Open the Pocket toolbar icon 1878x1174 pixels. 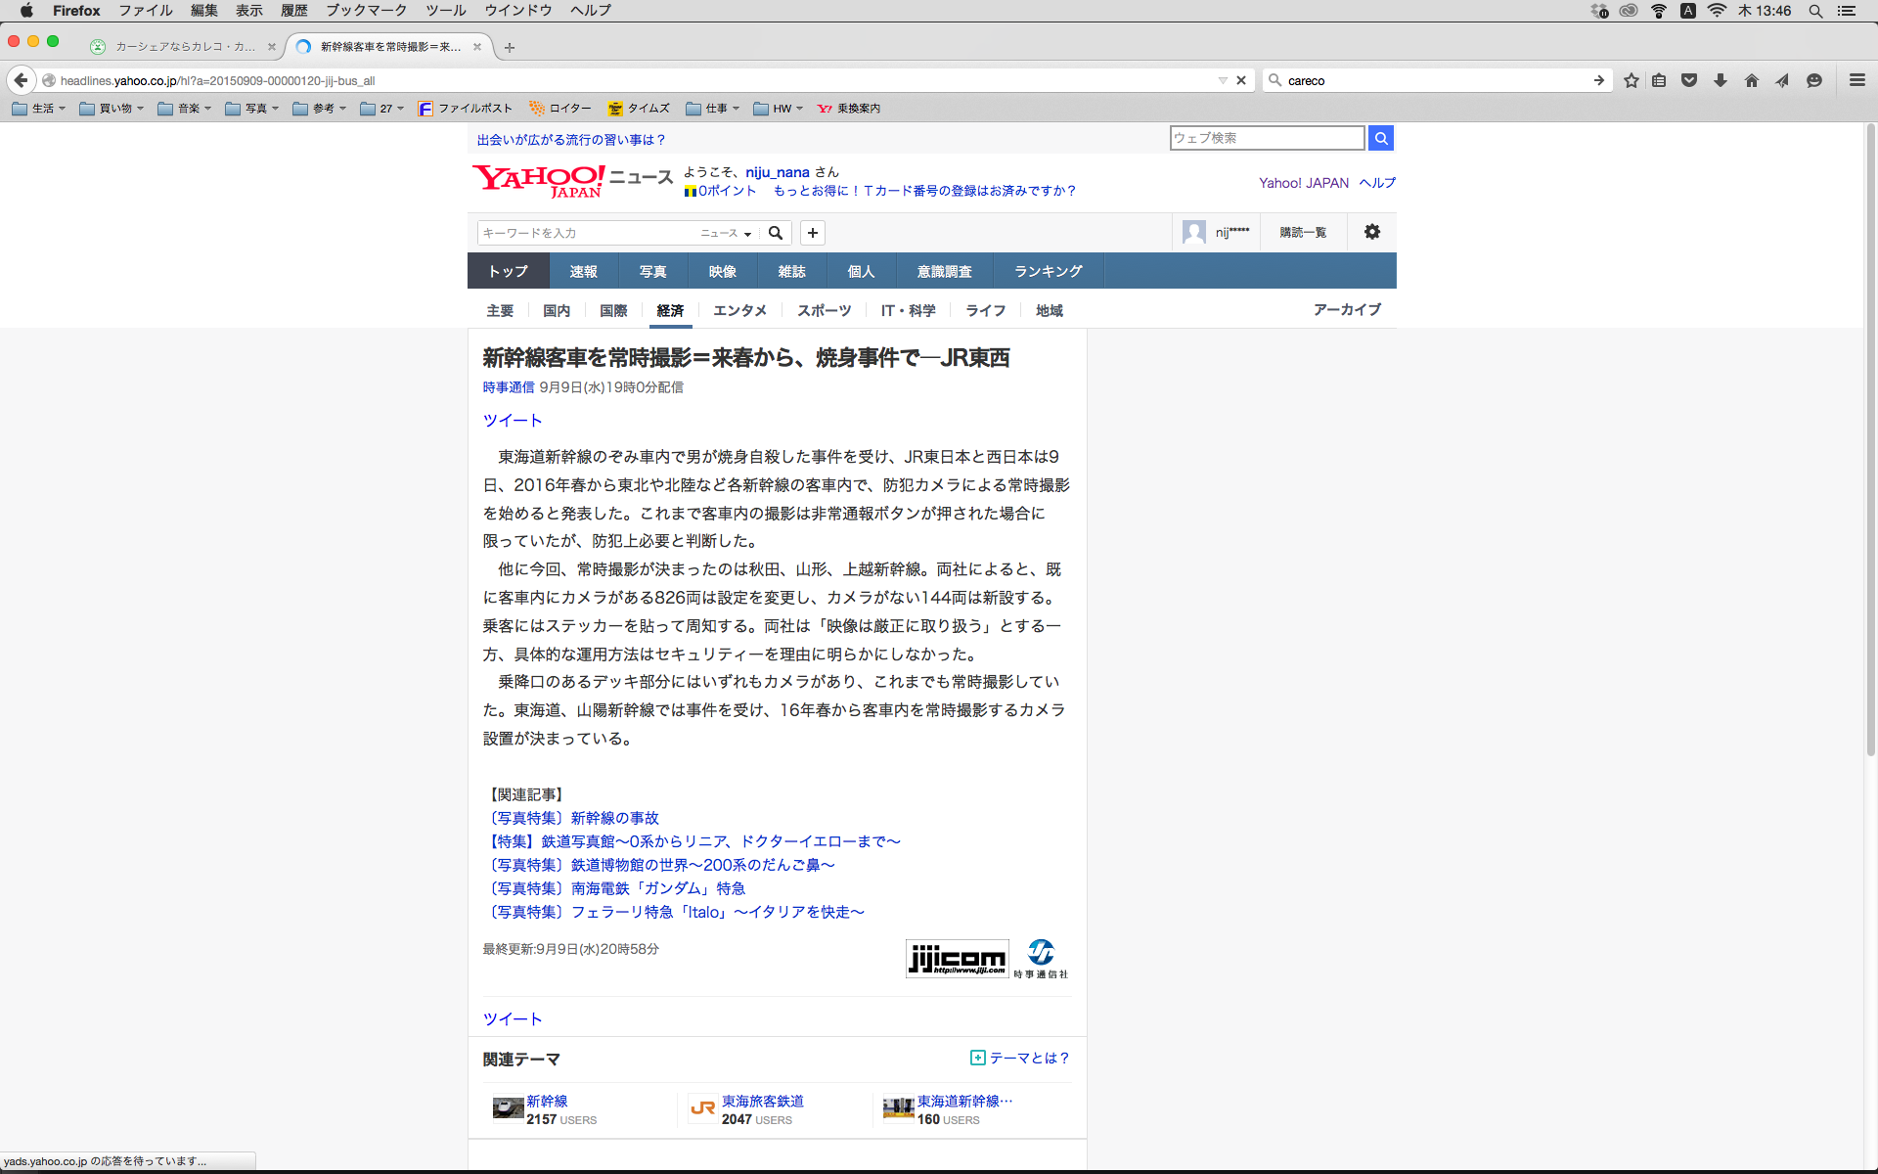(1689, 80)
